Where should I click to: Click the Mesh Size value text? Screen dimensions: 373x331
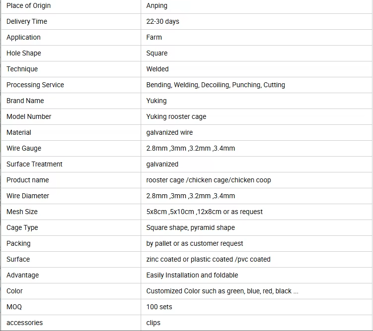click(x=205, y=212)
